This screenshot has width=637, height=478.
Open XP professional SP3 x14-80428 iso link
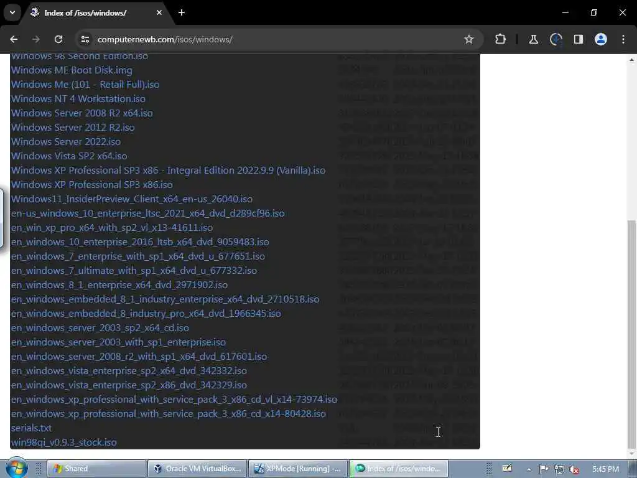169,413
